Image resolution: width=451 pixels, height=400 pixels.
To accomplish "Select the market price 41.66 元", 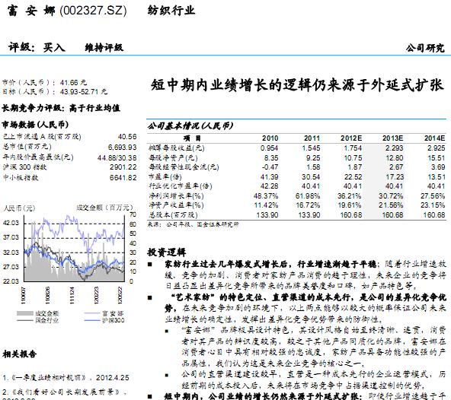I will coord(73,83).
